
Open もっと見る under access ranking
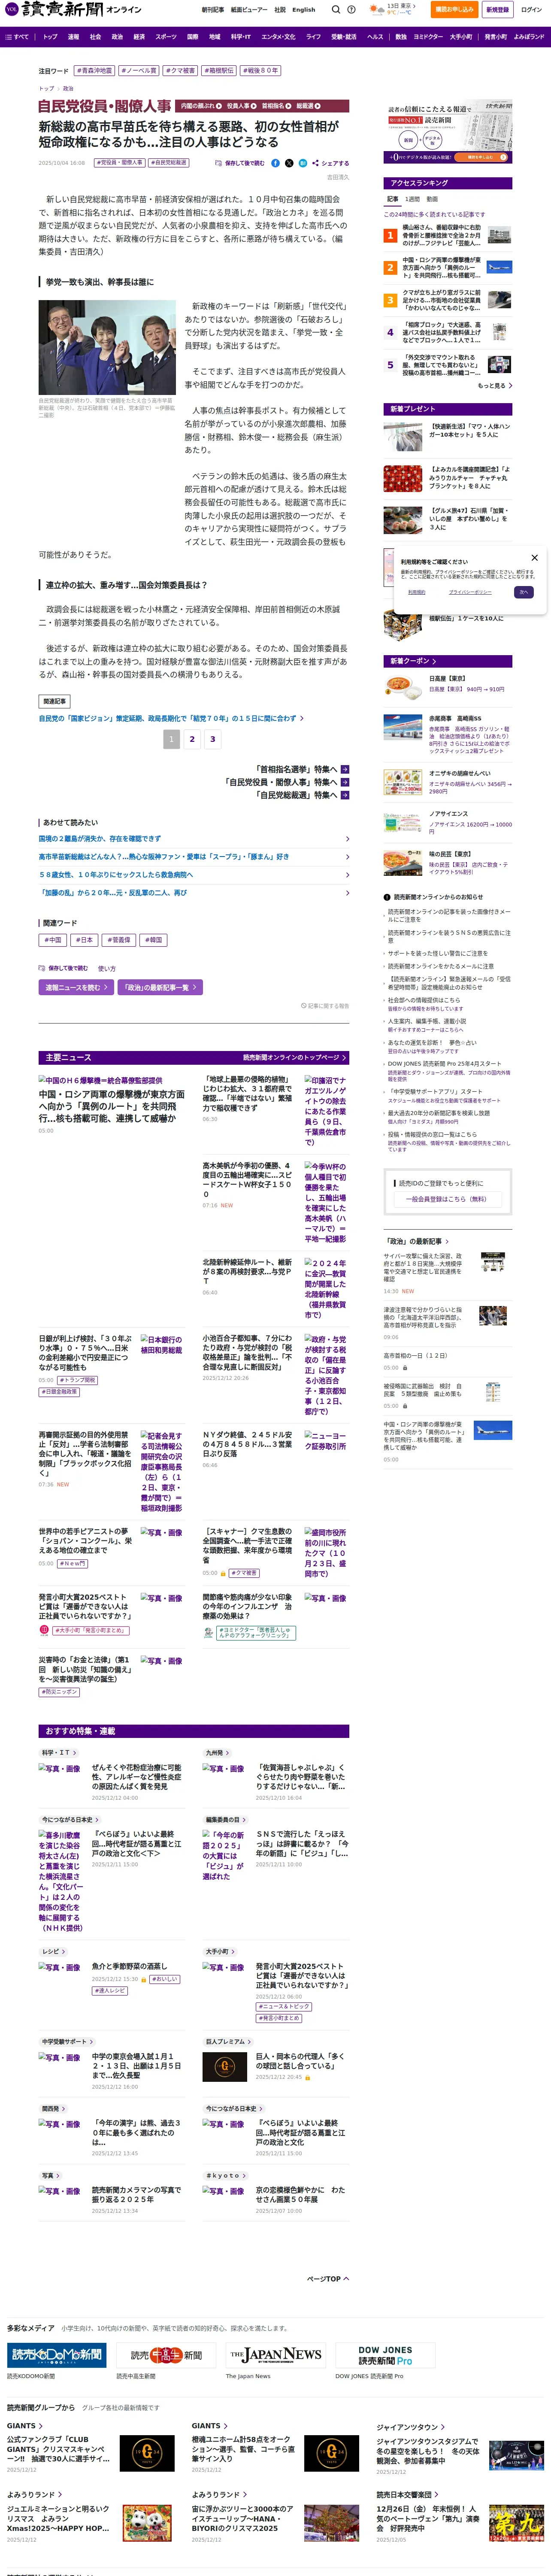point(495,385)
